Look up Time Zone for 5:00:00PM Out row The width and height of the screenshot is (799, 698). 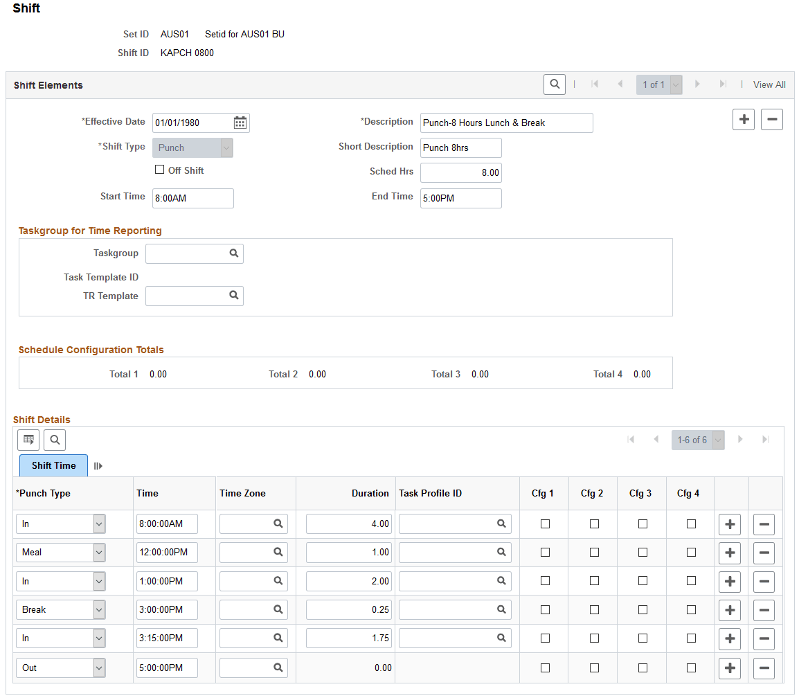click(278, 668)
